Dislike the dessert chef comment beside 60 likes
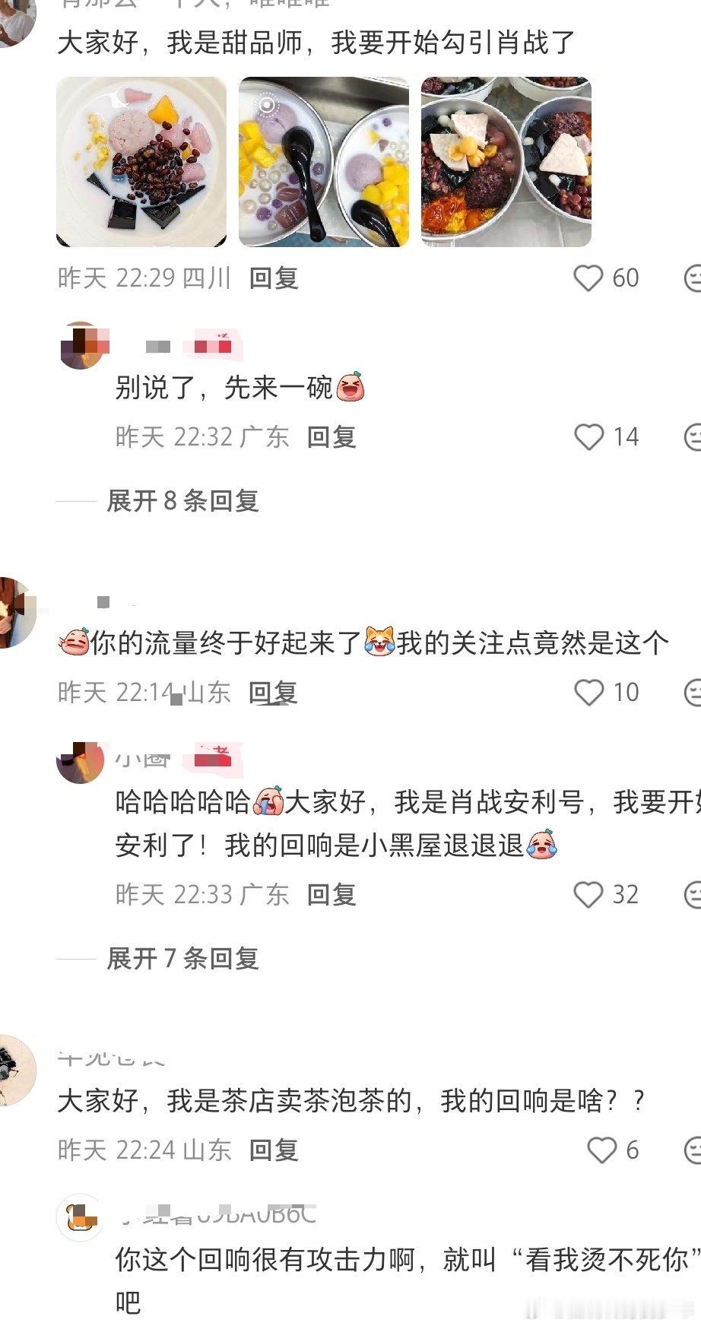This screenshot has height=1326, width=701. pos(692,278)
